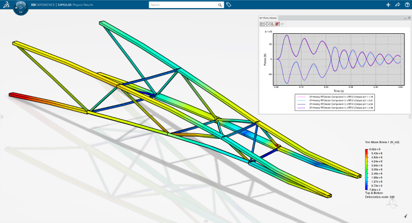
Task: Expand the bottom action bar chevron
Action: pos(206,220)
